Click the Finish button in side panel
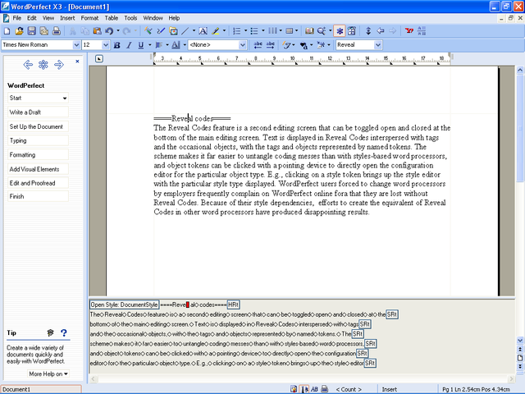This screenshot has height=394, width=525. click(38, 196)
